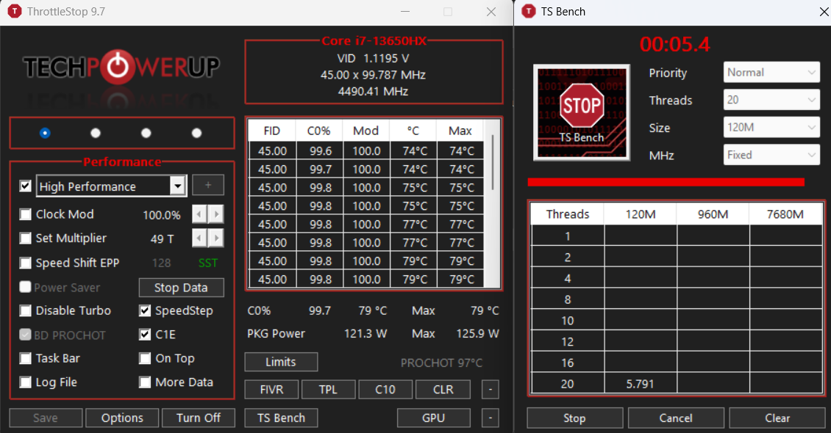
Task: Decrease Set Multiplier with left arrow
Action: [199, 238]
